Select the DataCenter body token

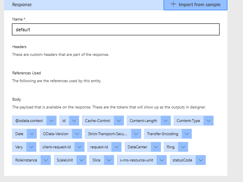coord(137,147)
